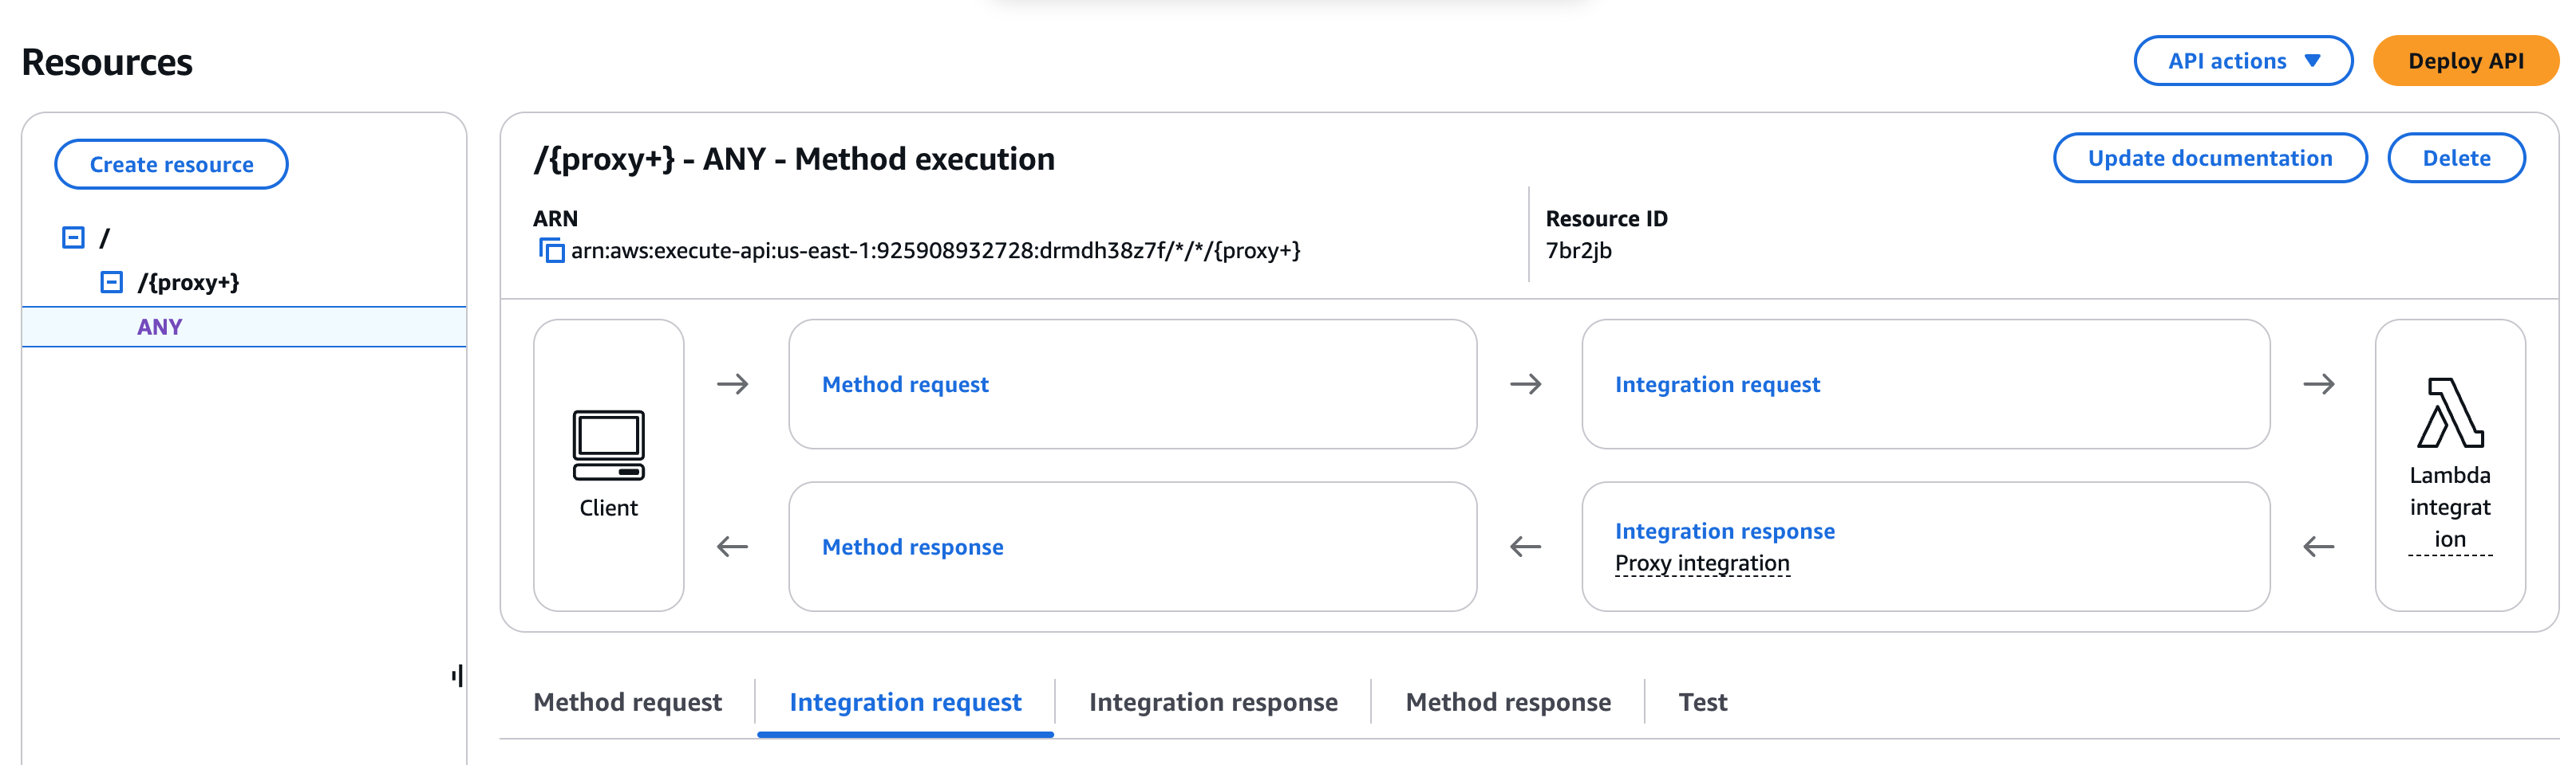The width and height of the screenshot is (2576, 765).
Task: Click Create resource button
Action: [x=171, y=165]
